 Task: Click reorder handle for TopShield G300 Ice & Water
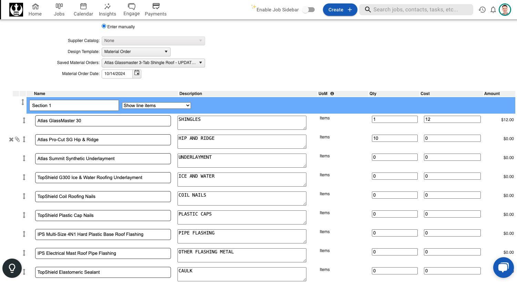(x=24, y=177)
